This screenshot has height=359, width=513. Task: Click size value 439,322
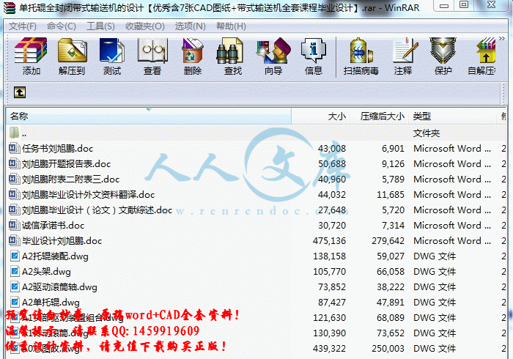tap(329, 349)
